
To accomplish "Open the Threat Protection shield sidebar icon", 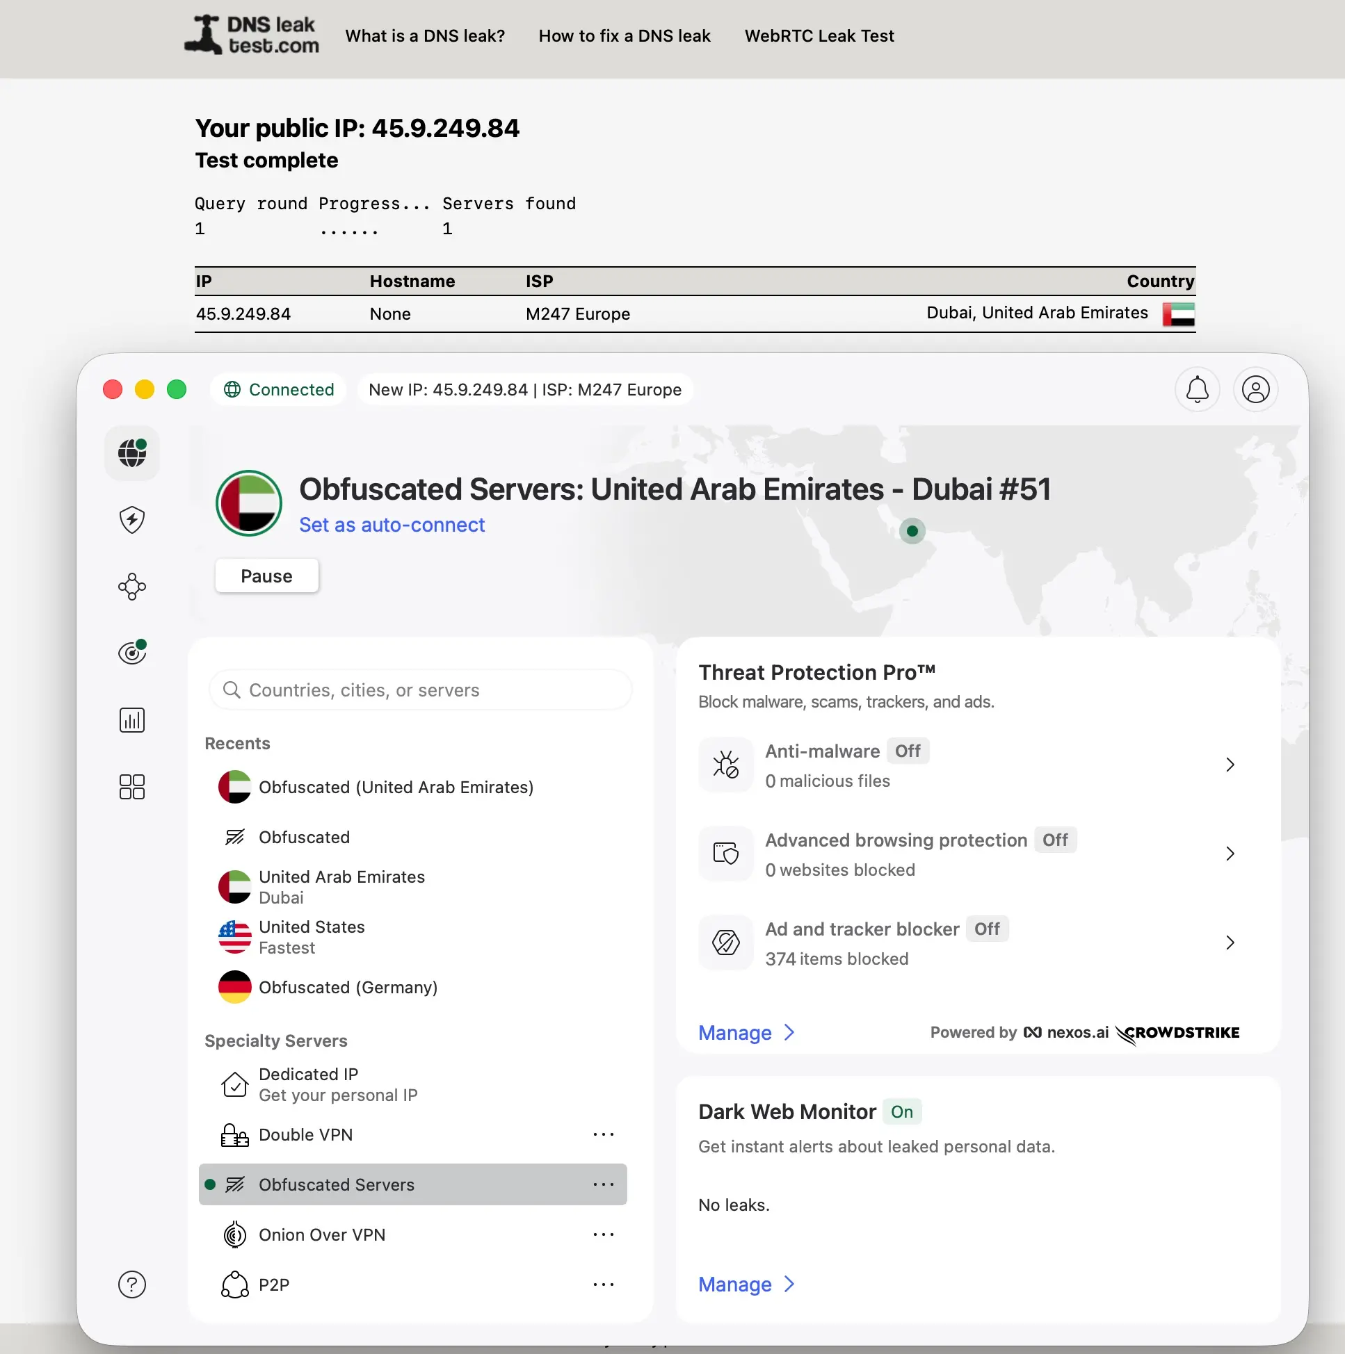I will 132,520.
